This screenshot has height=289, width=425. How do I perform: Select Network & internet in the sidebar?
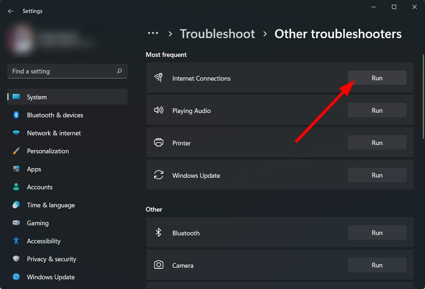pos(54,133)
